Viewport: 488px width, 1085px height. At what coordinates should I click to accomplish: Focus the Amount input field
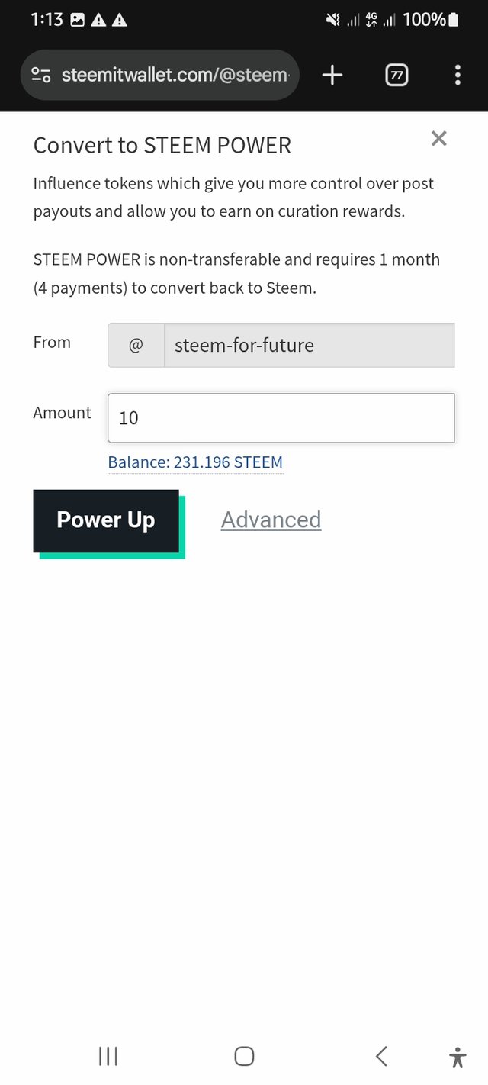(x=281, y=417)
